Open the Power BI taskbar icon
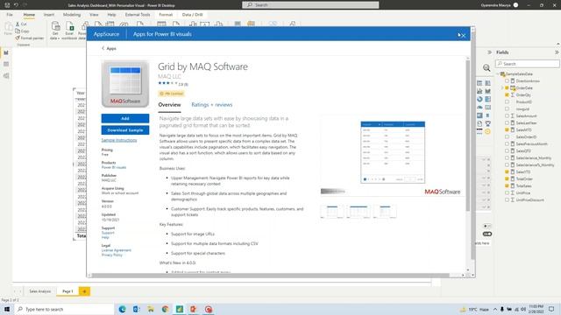 pyautogui.click(x=180, y=309)
